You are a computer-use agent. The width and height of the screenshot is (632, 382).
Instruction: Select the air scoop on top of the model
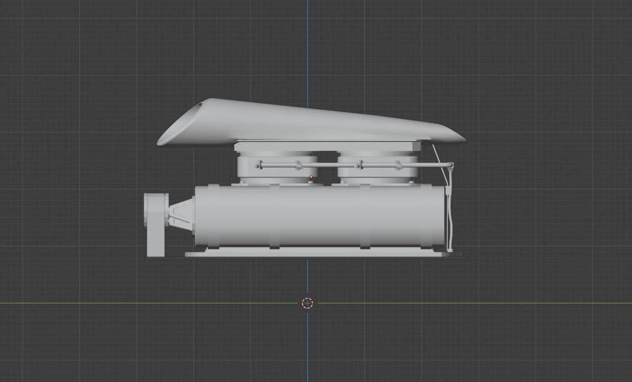pos(311,122)
